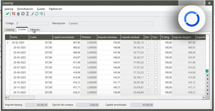215x111 pixels.
Task: Switch to the Leasing tab
Action: pyautogui.click(x=10, y=30)
